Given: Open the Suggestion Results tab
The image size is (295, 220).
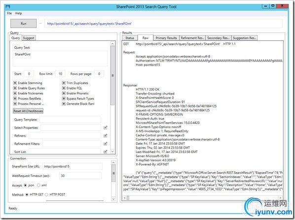Looking at the screenshot, I should (244, 38).
